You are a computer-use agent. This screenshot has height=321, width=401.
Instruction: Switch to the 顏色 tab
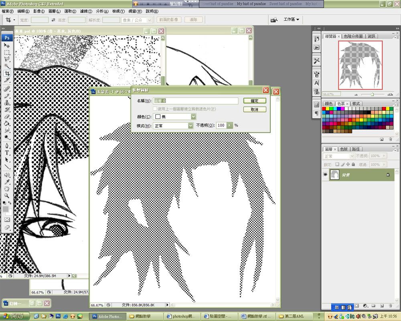(x=329, y=104)
